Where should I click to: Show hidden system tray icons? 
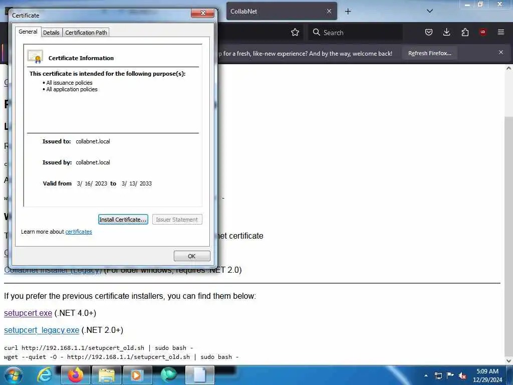(426, 375)
